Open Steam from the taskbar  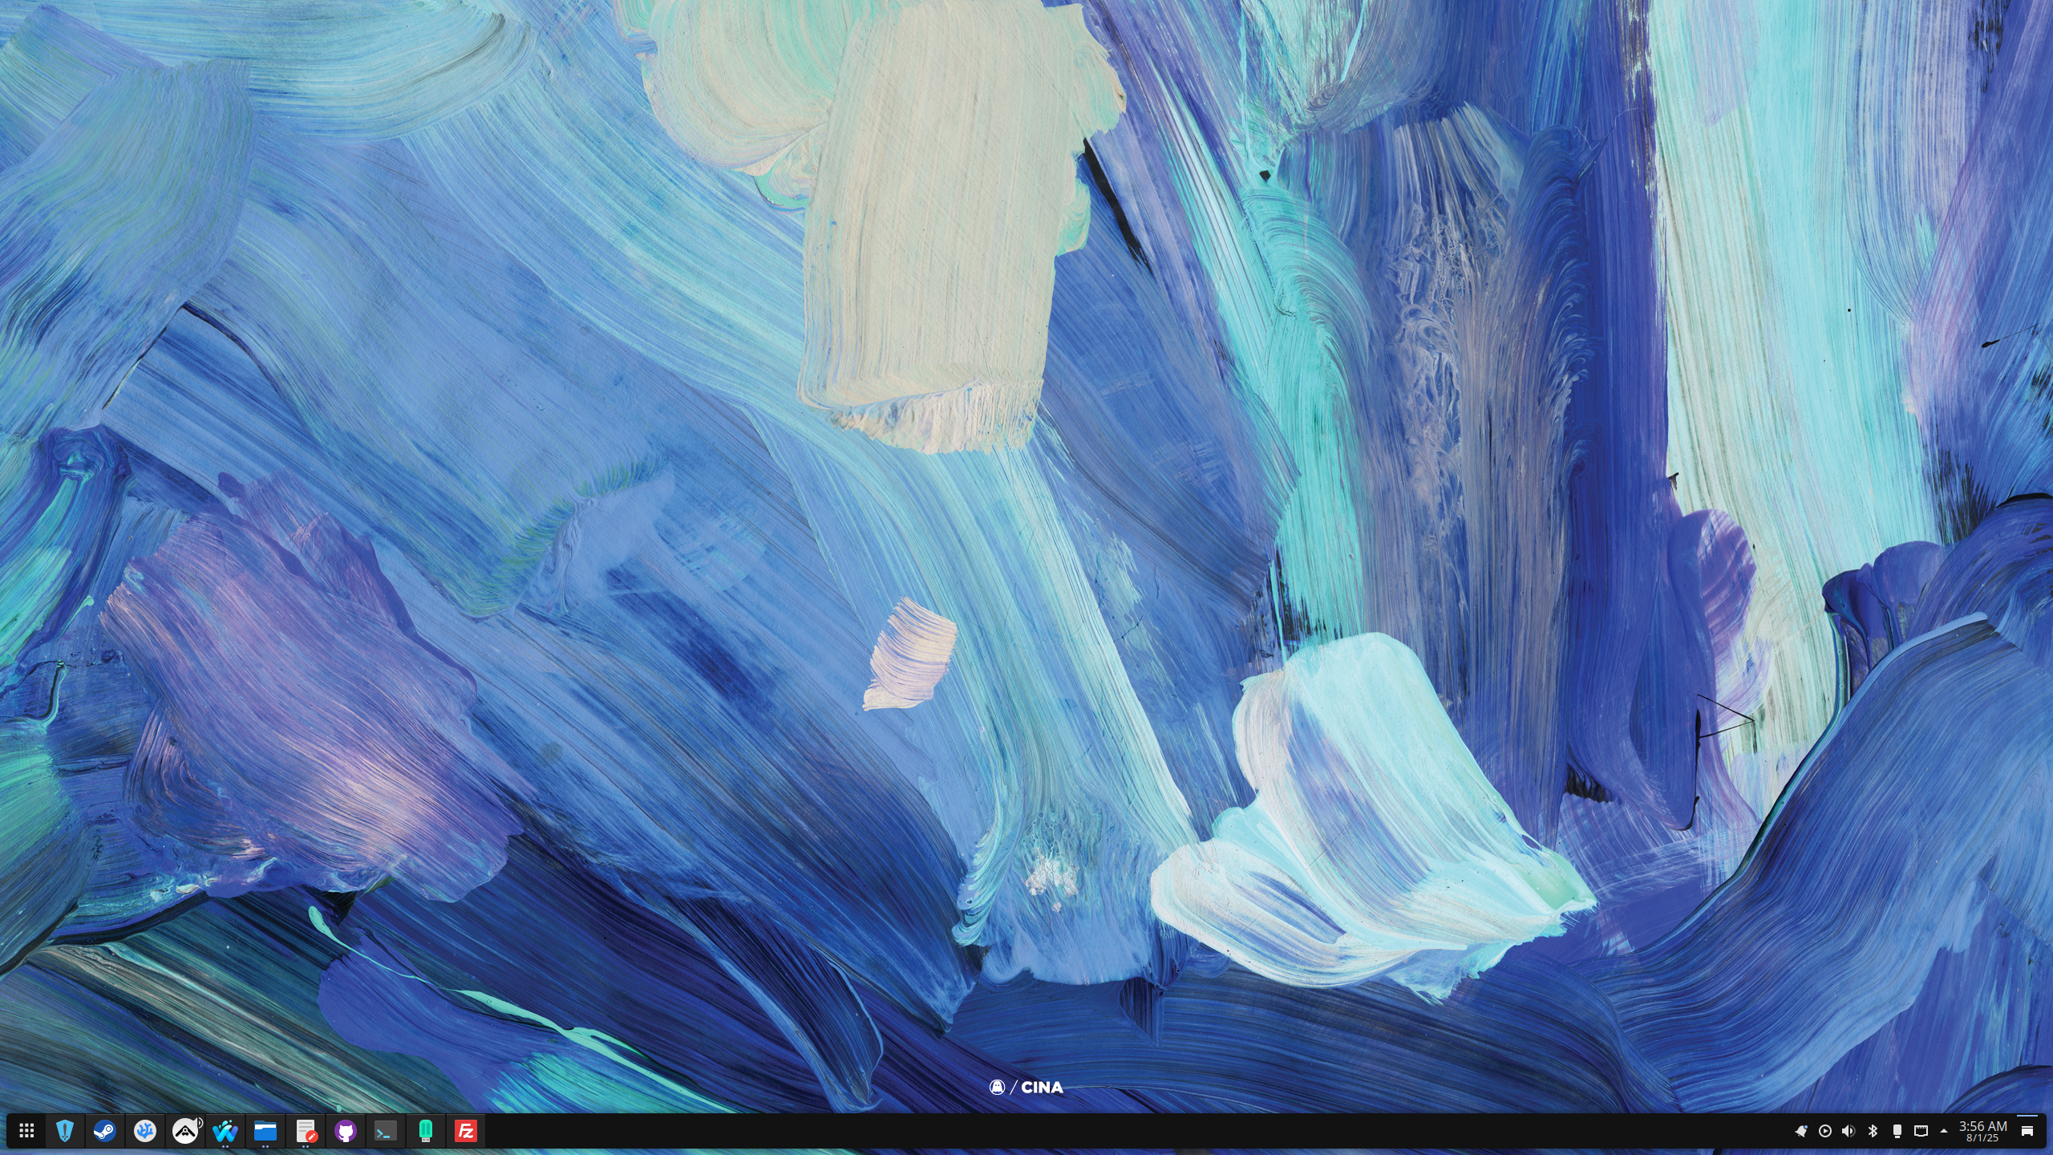coord(105,1131)
